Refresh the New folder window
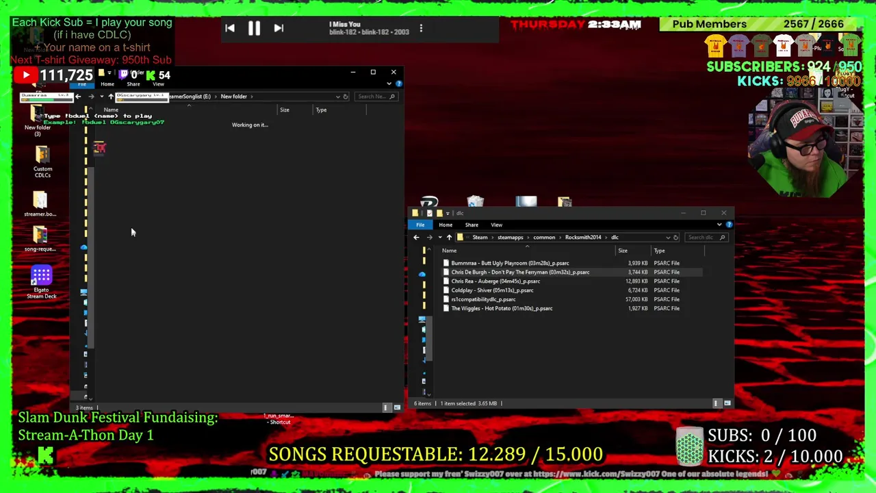This screenshot has width=876, height=493. pyautogui.click(x=346, y=97)
